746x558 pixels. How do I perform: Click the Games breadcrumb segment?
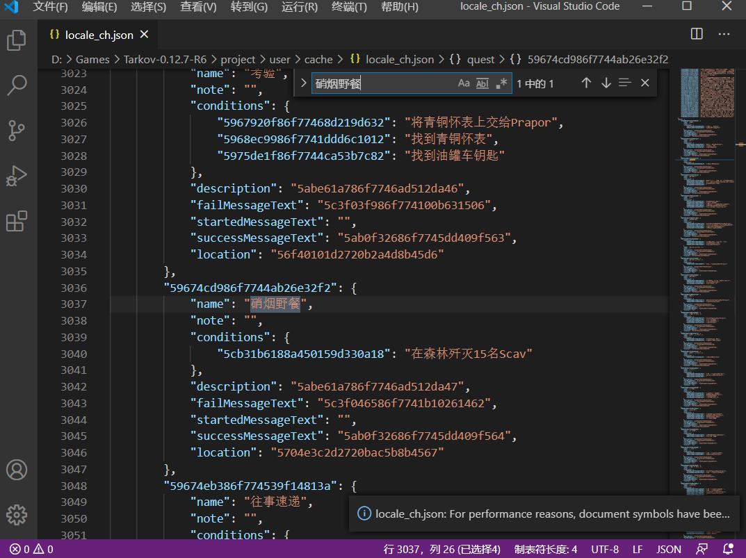(x=92, y=60)
